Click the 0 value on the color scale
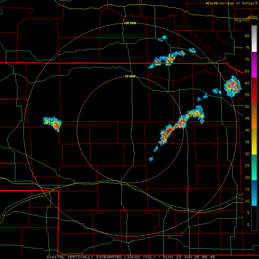Image resolution: width=259 pixels, height=259 pixels. [x=248, y=225]
